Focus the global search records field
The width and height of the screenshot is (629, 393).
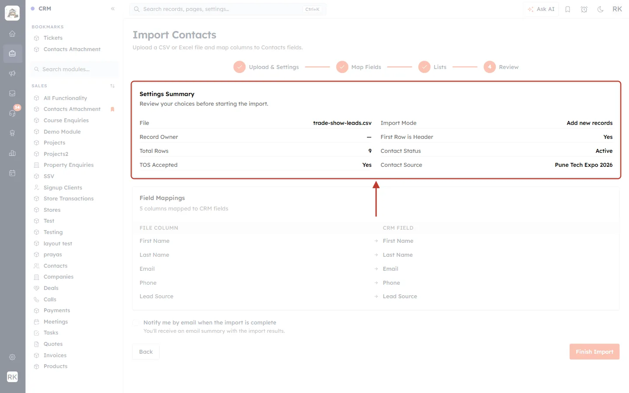tap(228, 9)
